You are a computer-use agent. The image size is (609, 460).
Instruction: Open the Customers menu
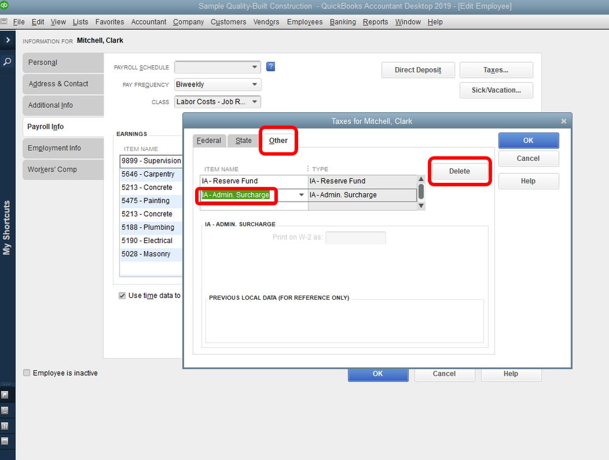[x=229, y=22]
